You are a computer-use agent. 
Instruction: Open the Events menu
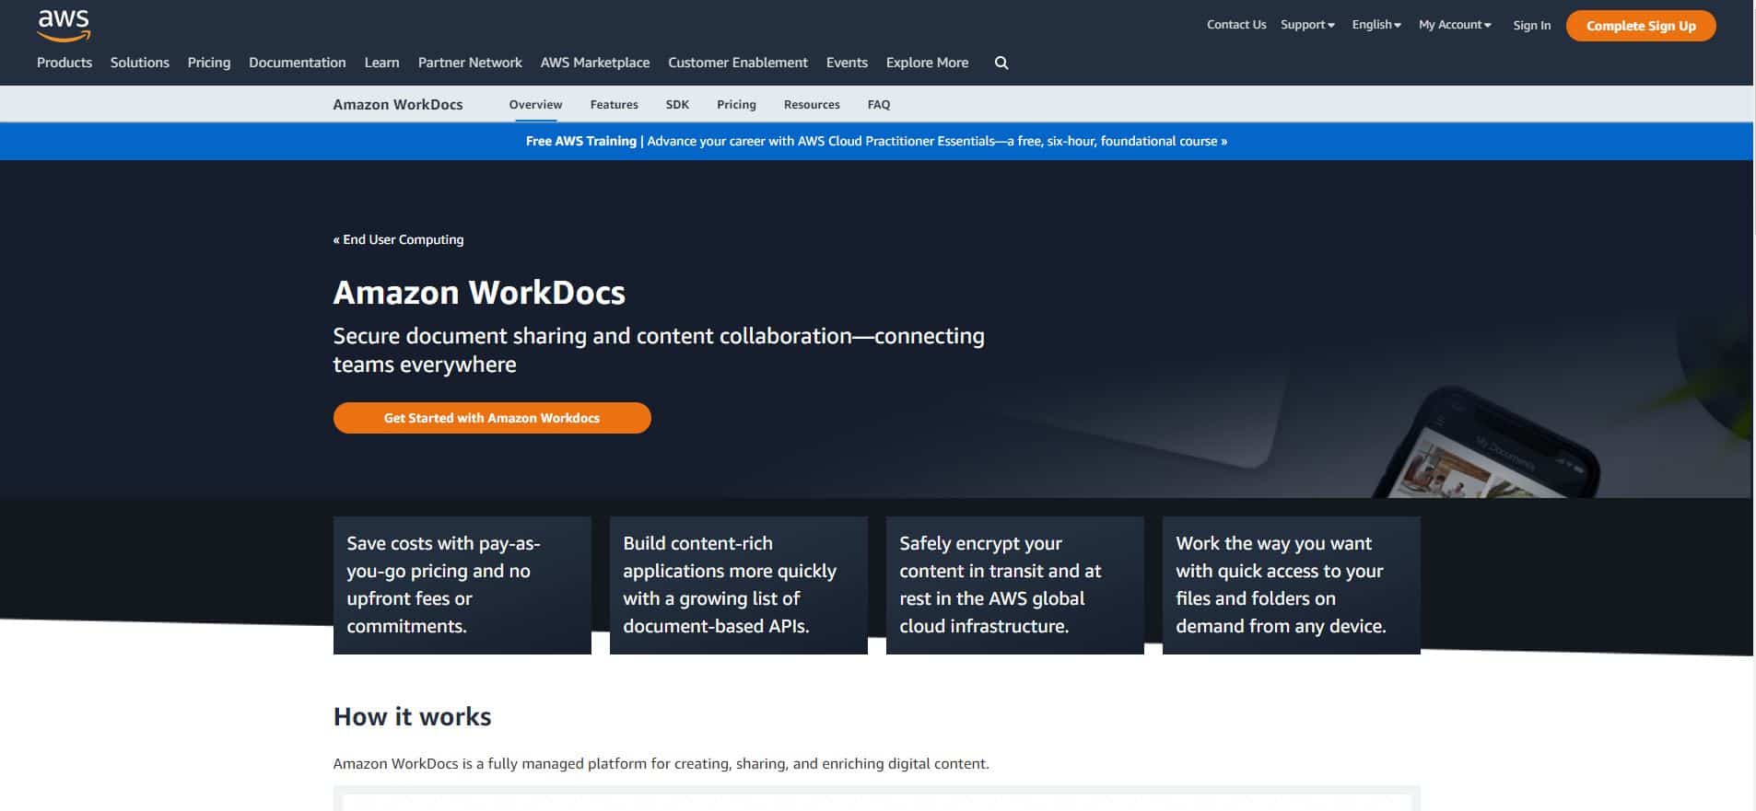click(x=847, y=63)
